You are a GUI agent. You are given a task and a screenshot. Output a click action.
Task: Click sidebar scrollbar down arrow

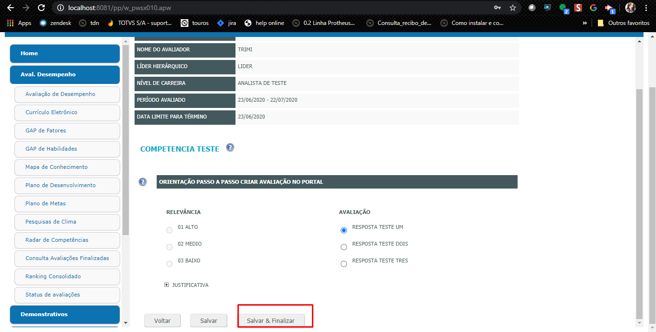[x=125, y=322]
